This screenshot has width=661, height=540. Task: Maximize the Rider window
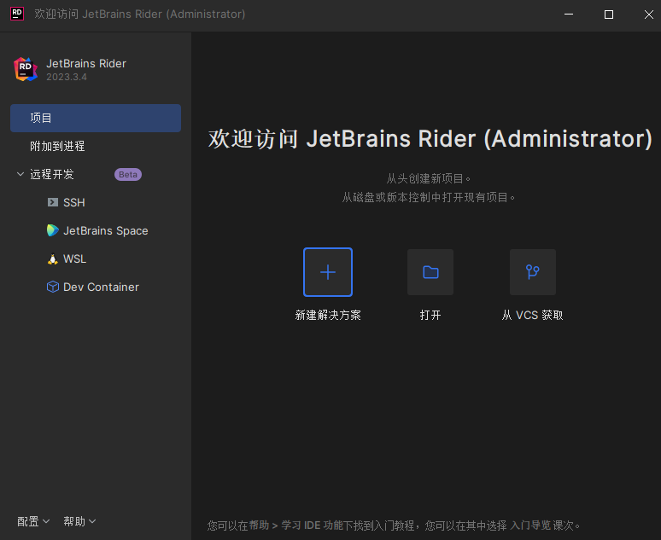point(609,15)
